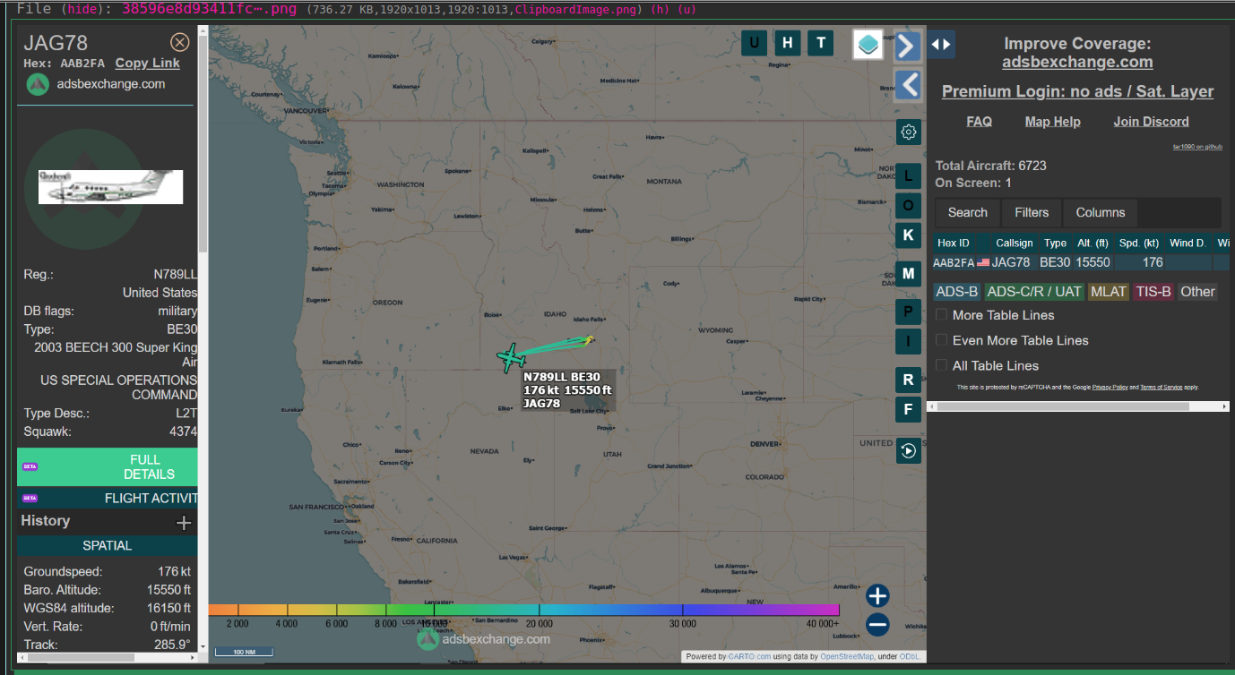1235x675 pixels.
Task: Select the JAG78 table row
Action: pos(1081,262)
